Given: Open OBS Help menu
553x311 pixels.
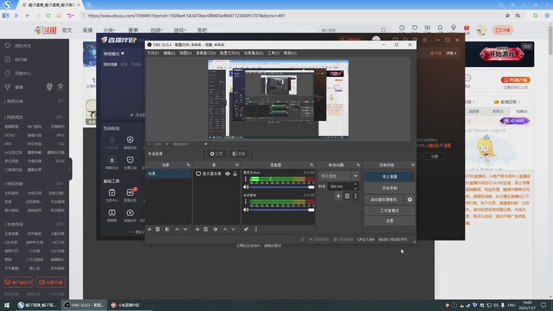Looking at the screenshot, I should pyautogui.click(x=290, y=53).
